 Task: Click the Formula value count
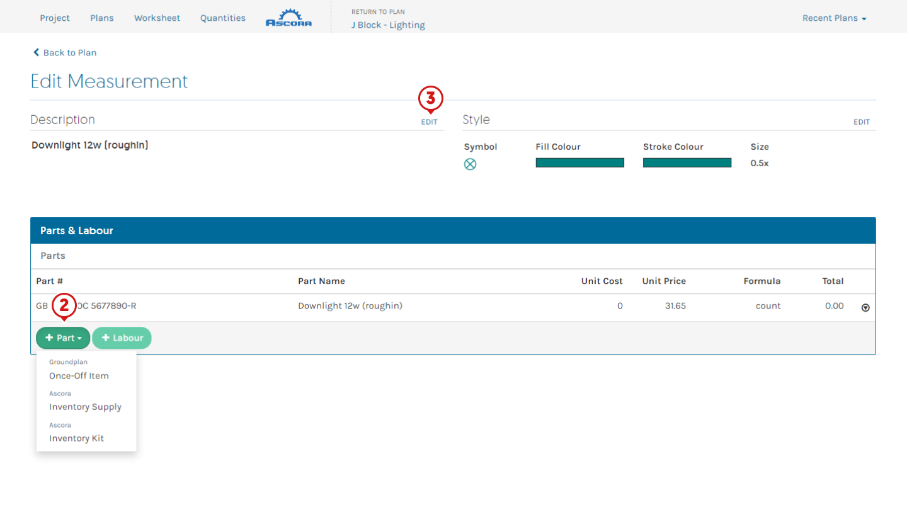[768, 306]
